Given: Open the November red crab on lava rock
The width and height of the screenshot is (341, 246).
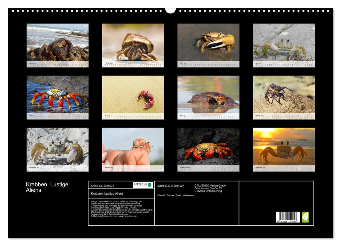Looking at the screenshot, I should [x=208, y=147].
